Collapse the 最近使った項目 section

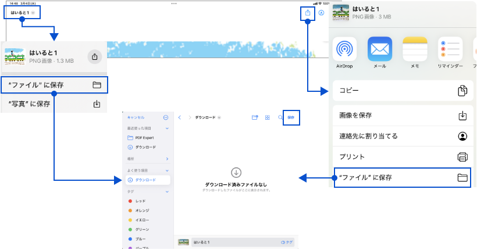pyautogui.click(x=168, y=128)
